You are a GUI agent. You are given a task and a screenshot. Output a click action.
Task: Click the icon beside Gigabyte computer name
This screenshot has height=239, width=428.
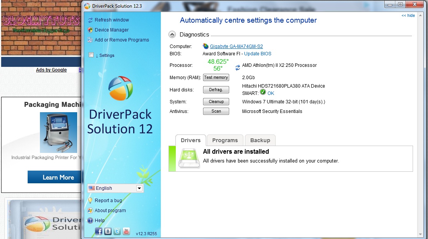pyautogui.click(x=205, y=46)
